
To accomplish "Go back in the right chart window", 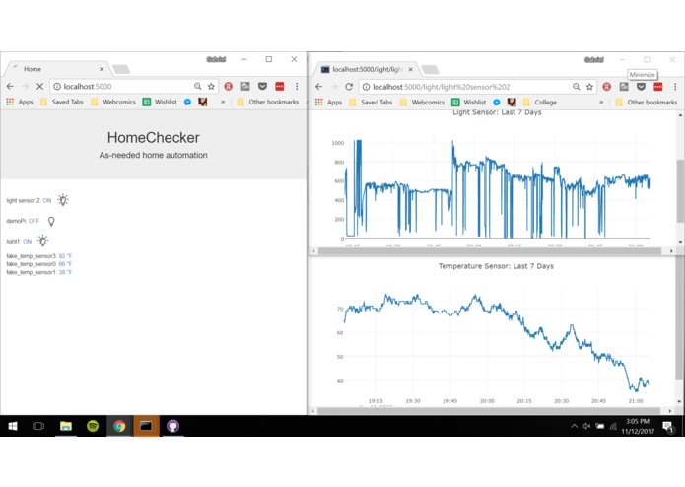I will point(319,87).
